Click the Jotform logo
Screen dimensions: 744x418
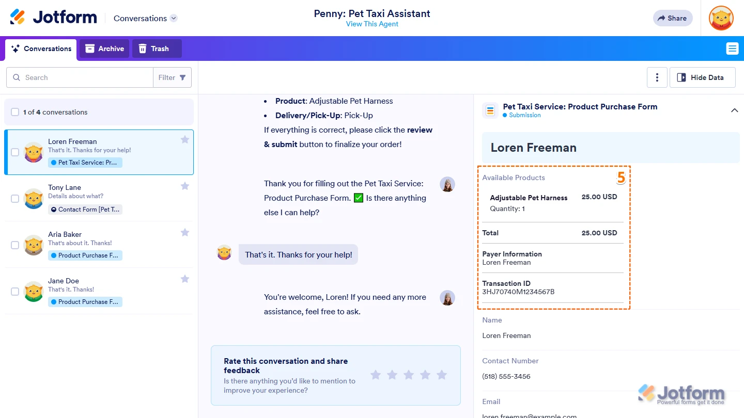point(53,18)
